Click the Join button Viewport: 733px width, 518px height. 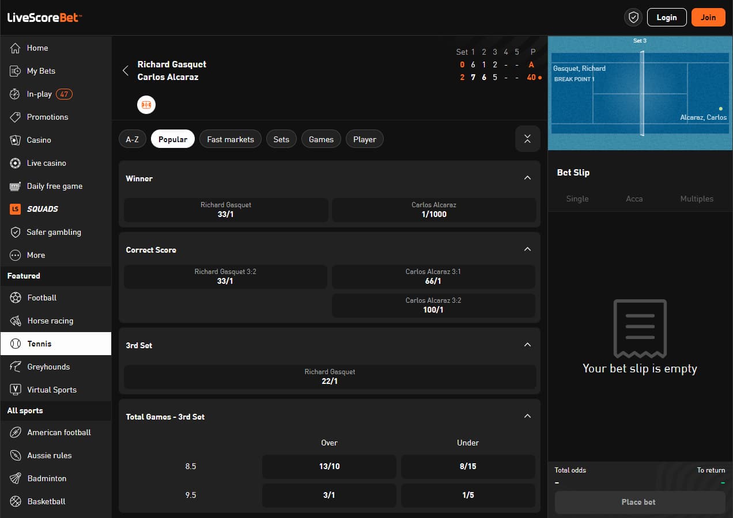pyautogui.click(x=708, y=17)
